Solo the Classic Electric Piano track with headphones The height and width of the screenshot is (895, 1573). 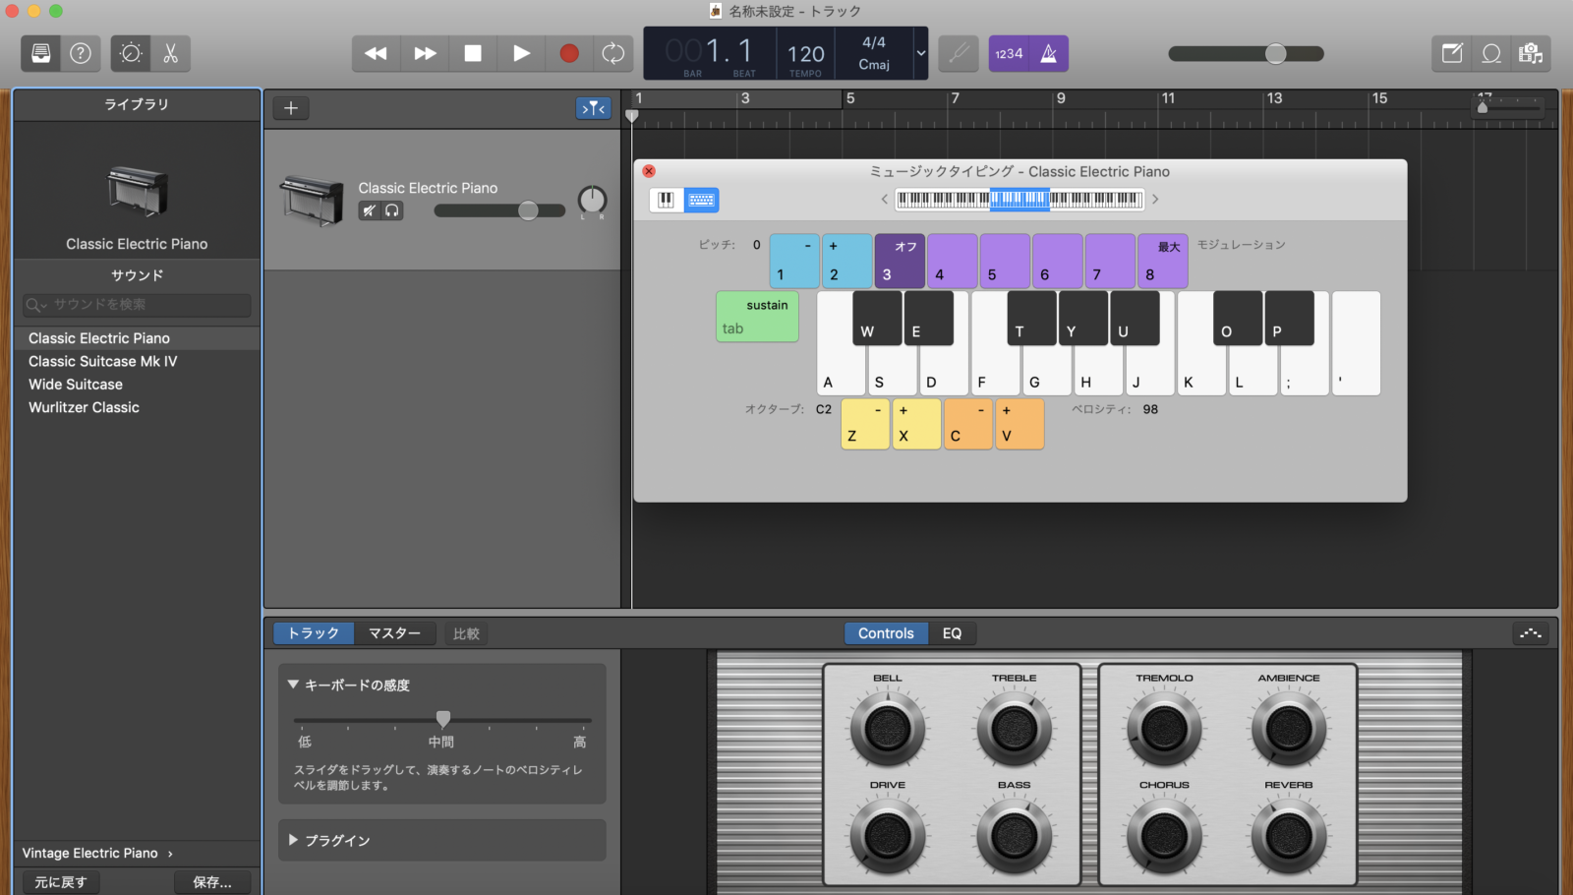click(392, 210)
